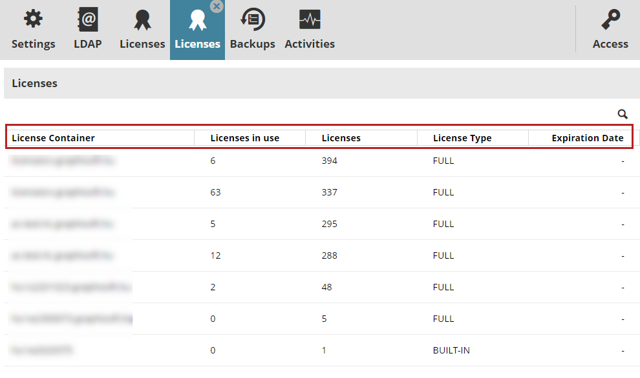The image size is (640, 378).
Task: Sort by Licenses in use column
Action: point(244,138)
